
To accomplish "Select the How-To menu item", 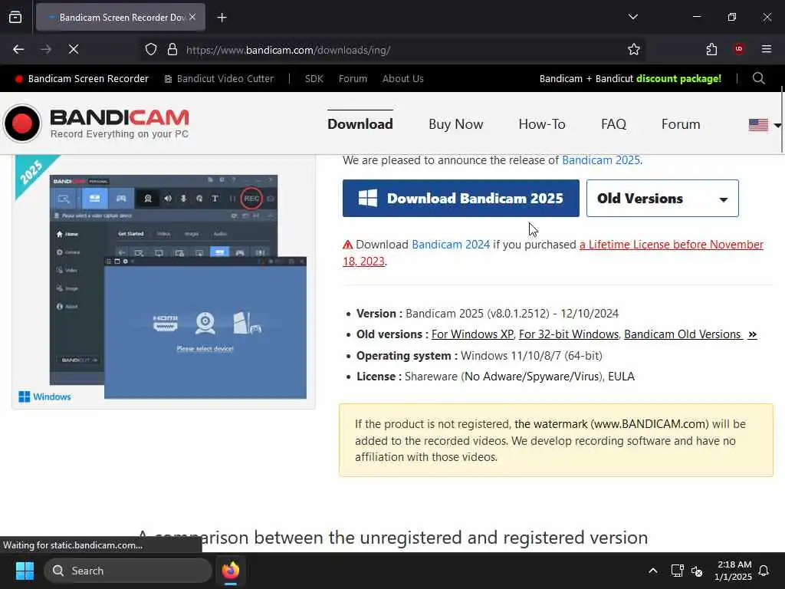I will (542, 124).
